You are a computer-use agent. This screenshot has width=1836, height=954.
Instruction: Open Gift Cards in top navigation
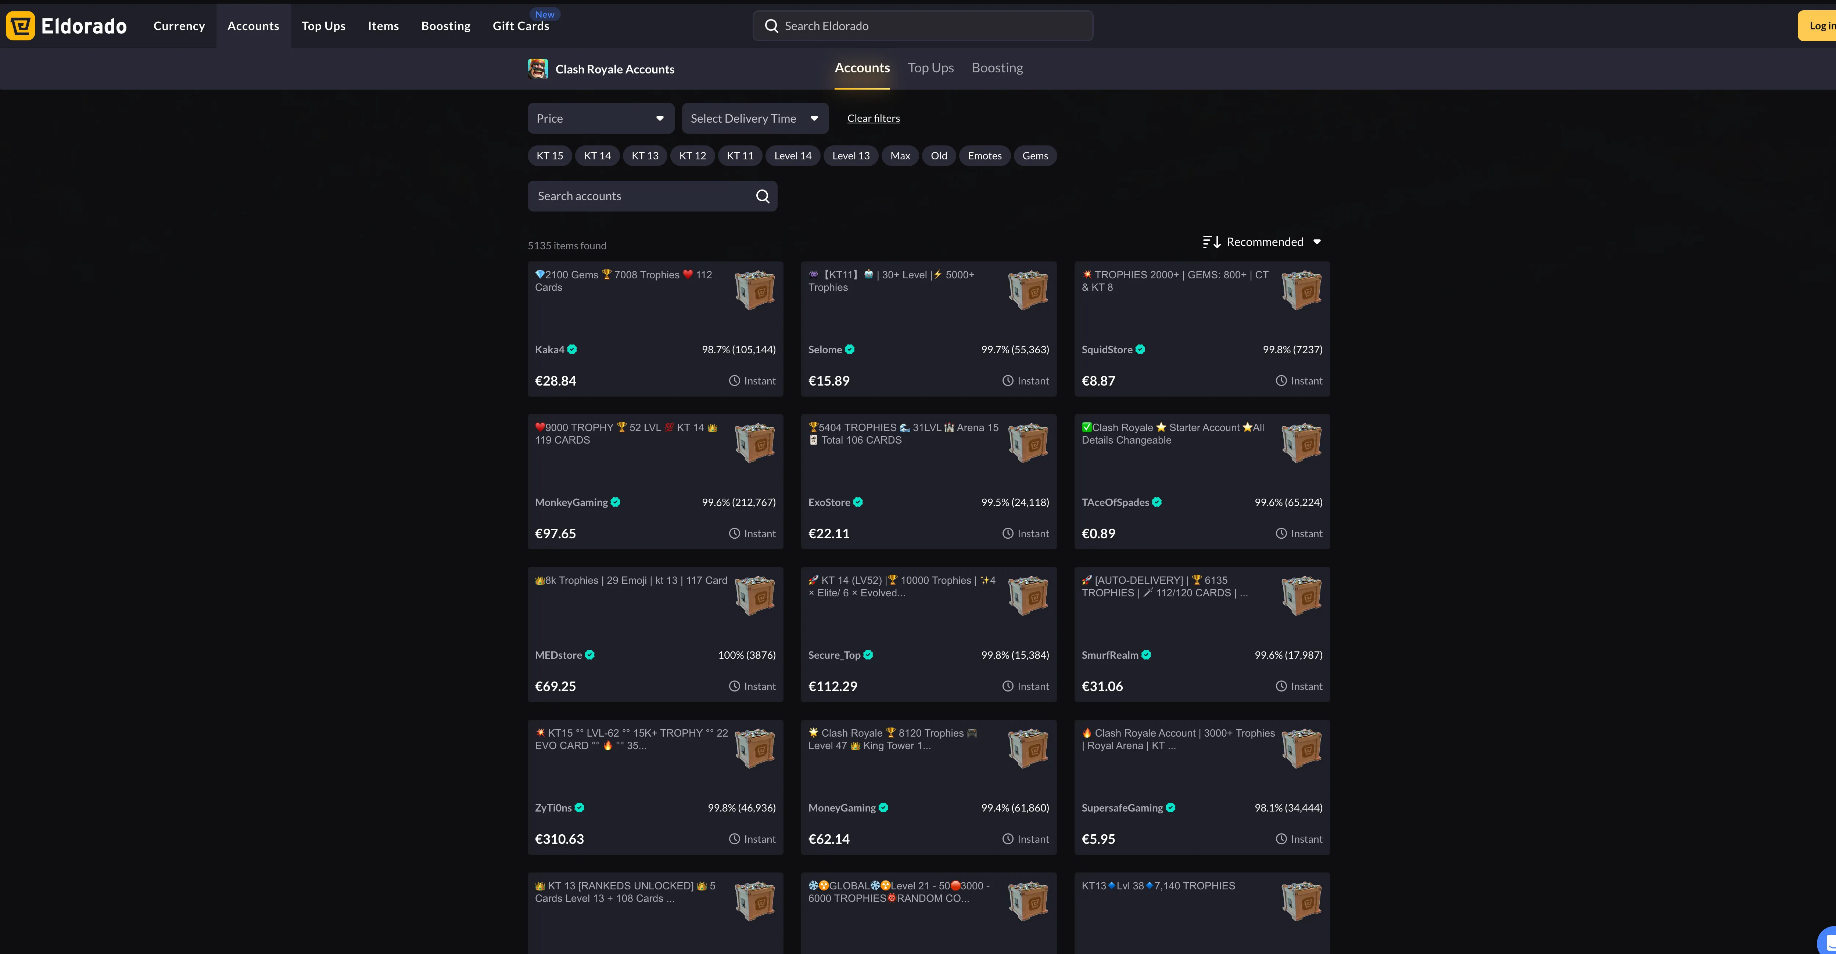[520, 26]
